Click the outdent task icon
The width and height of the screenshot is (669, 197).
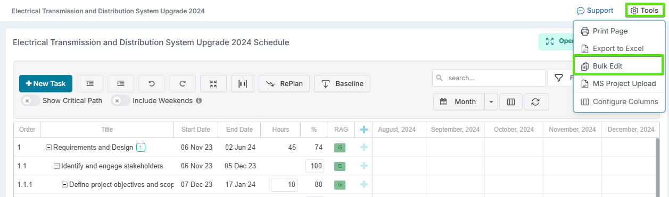(90, 83)
